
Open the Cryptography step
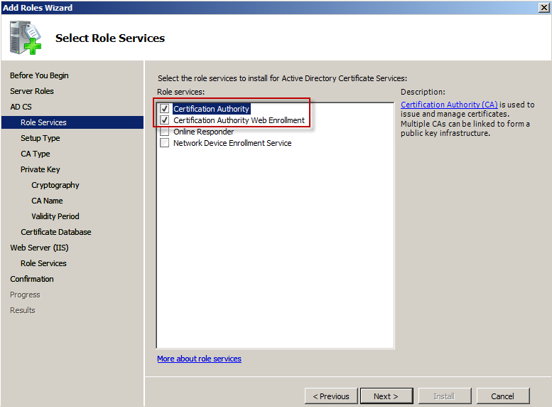(x=55, y=185)
